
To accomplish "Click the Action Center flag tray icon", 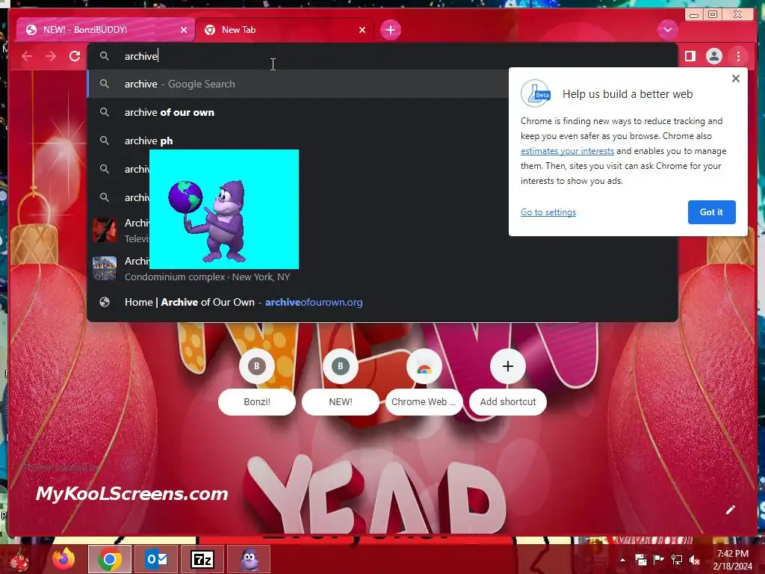I will 659,560.
